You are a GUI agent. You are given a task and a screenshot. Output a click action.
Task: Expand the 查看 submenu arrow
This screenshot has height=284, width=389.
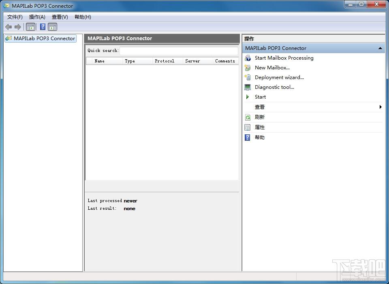click(380, 107)
